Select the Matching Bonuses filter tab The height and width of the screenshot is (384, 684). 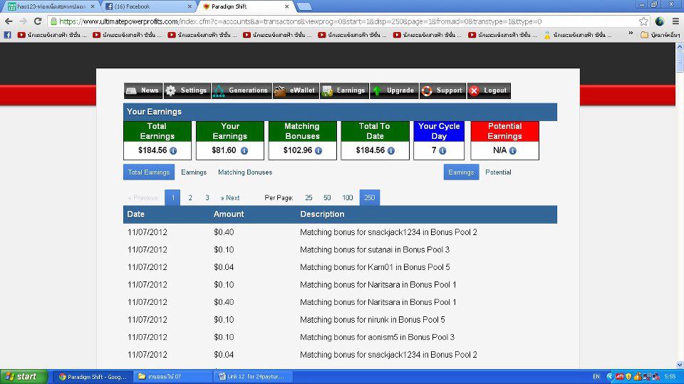coord(245,172)
